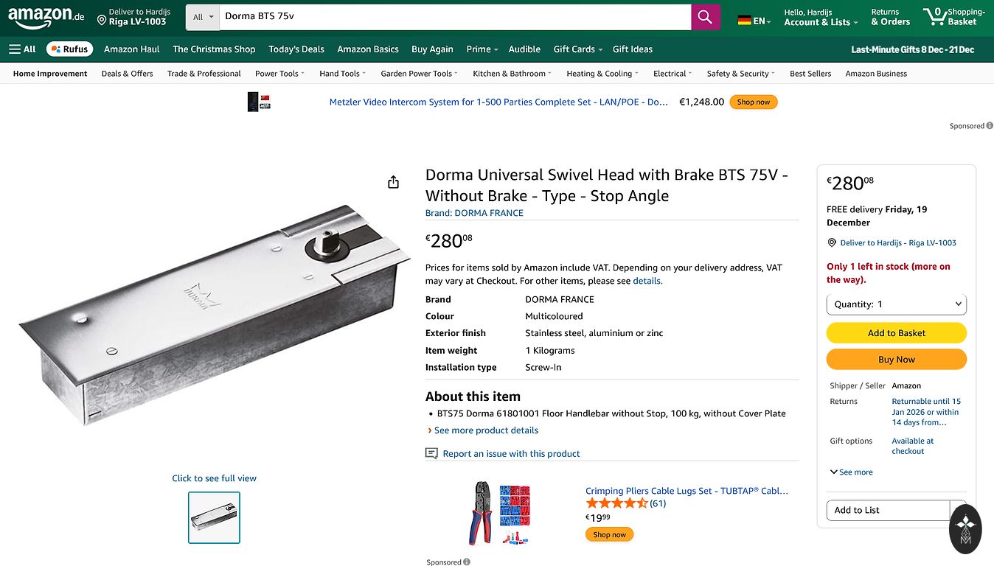Click the Sponsored info icon near top banner
The width and height of the screenshot is (994, 566).
[x=990, y=126]
